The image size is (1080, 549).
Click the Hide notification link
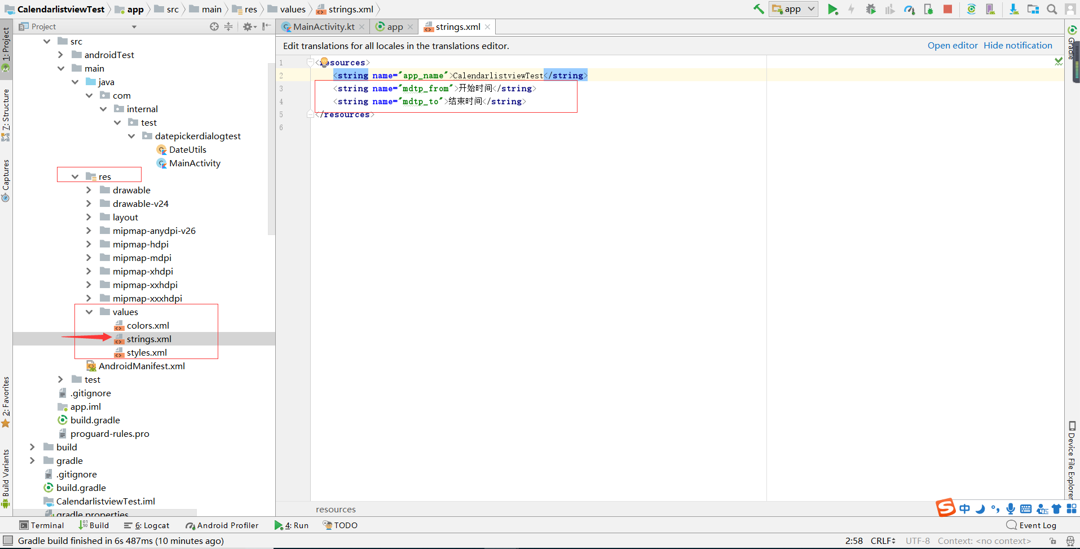[1018, 46]
